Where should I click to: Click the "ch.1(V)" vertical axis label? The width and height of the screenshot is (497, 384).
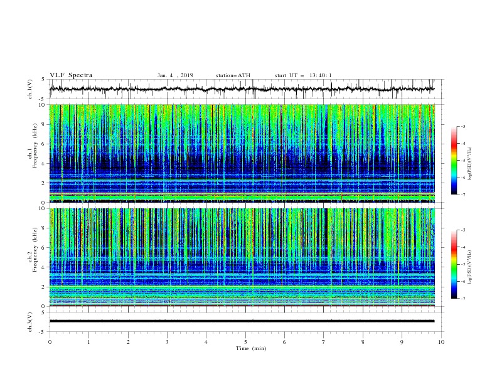(x=30, y=89)
